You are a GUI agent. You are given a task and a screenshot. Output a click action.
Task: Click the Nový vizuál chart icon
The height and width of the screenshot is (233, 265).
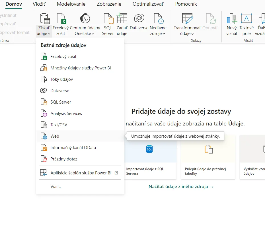click(x=232, y=18)
